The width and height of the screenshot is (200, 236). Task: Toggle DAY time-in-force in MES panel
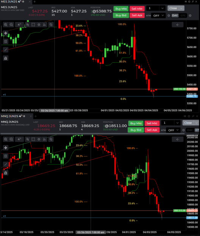pyautogui.click(x=175, y=15)
